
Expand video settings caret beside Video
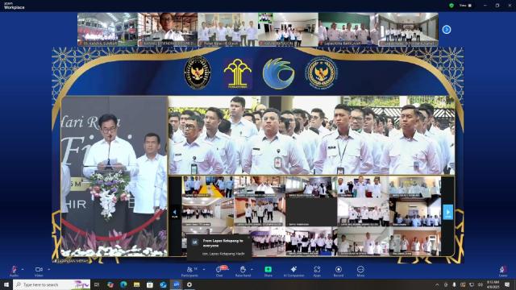coord(48,269)
